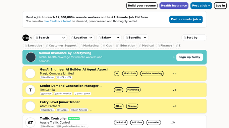The height and width of the screenshot is (128, 229).
Task: Click the 2d posted time on TestGorilla job
Action: tap(175, 90)
